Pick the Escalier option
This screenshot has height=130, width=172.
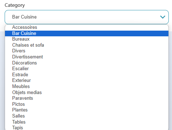coord(87,69)
